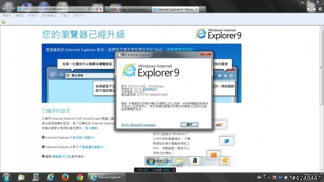Click the Outlook icon in the illustrated taskbar
This screenshot has width=324, height=182.
tap(226, 161)
